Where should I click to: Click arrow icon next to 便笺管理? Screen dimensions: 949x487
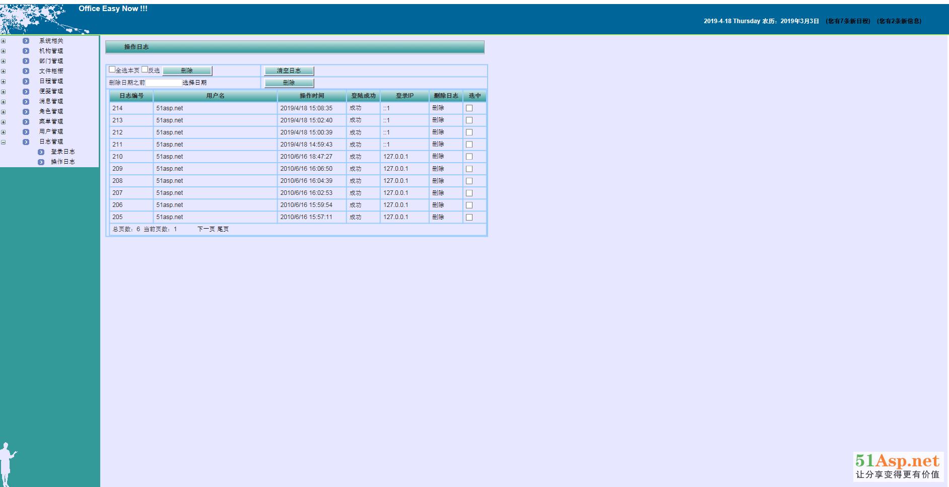click(x=26, y=91)
